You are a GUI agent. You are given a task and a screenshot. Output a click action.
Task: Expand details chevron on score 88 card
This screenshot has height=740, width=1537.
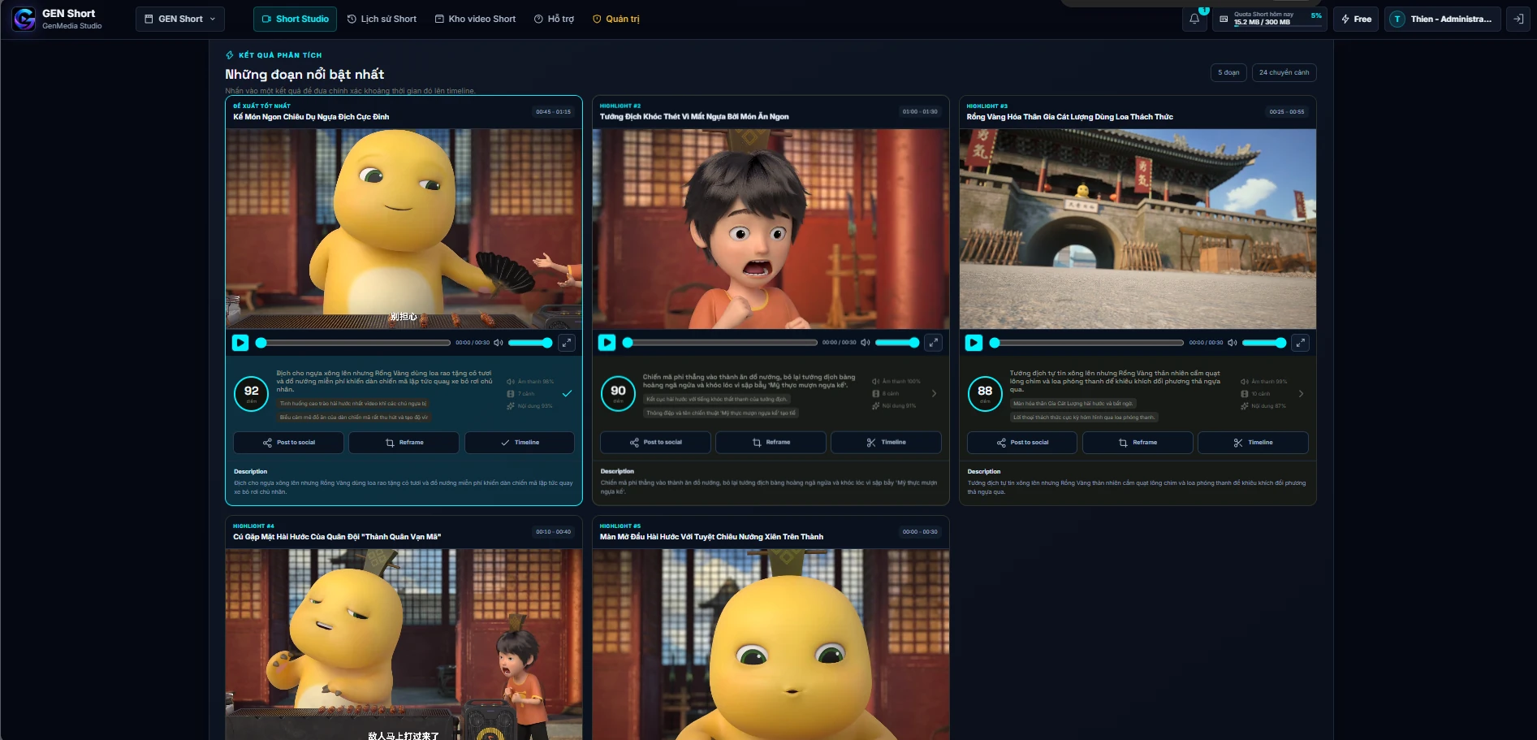pos(1301,393)
